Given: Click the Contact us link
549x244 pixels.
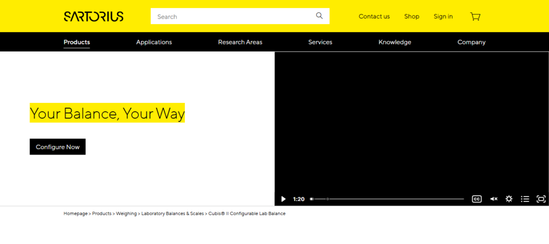Looking at the screenshot, I should coord(374,17).
